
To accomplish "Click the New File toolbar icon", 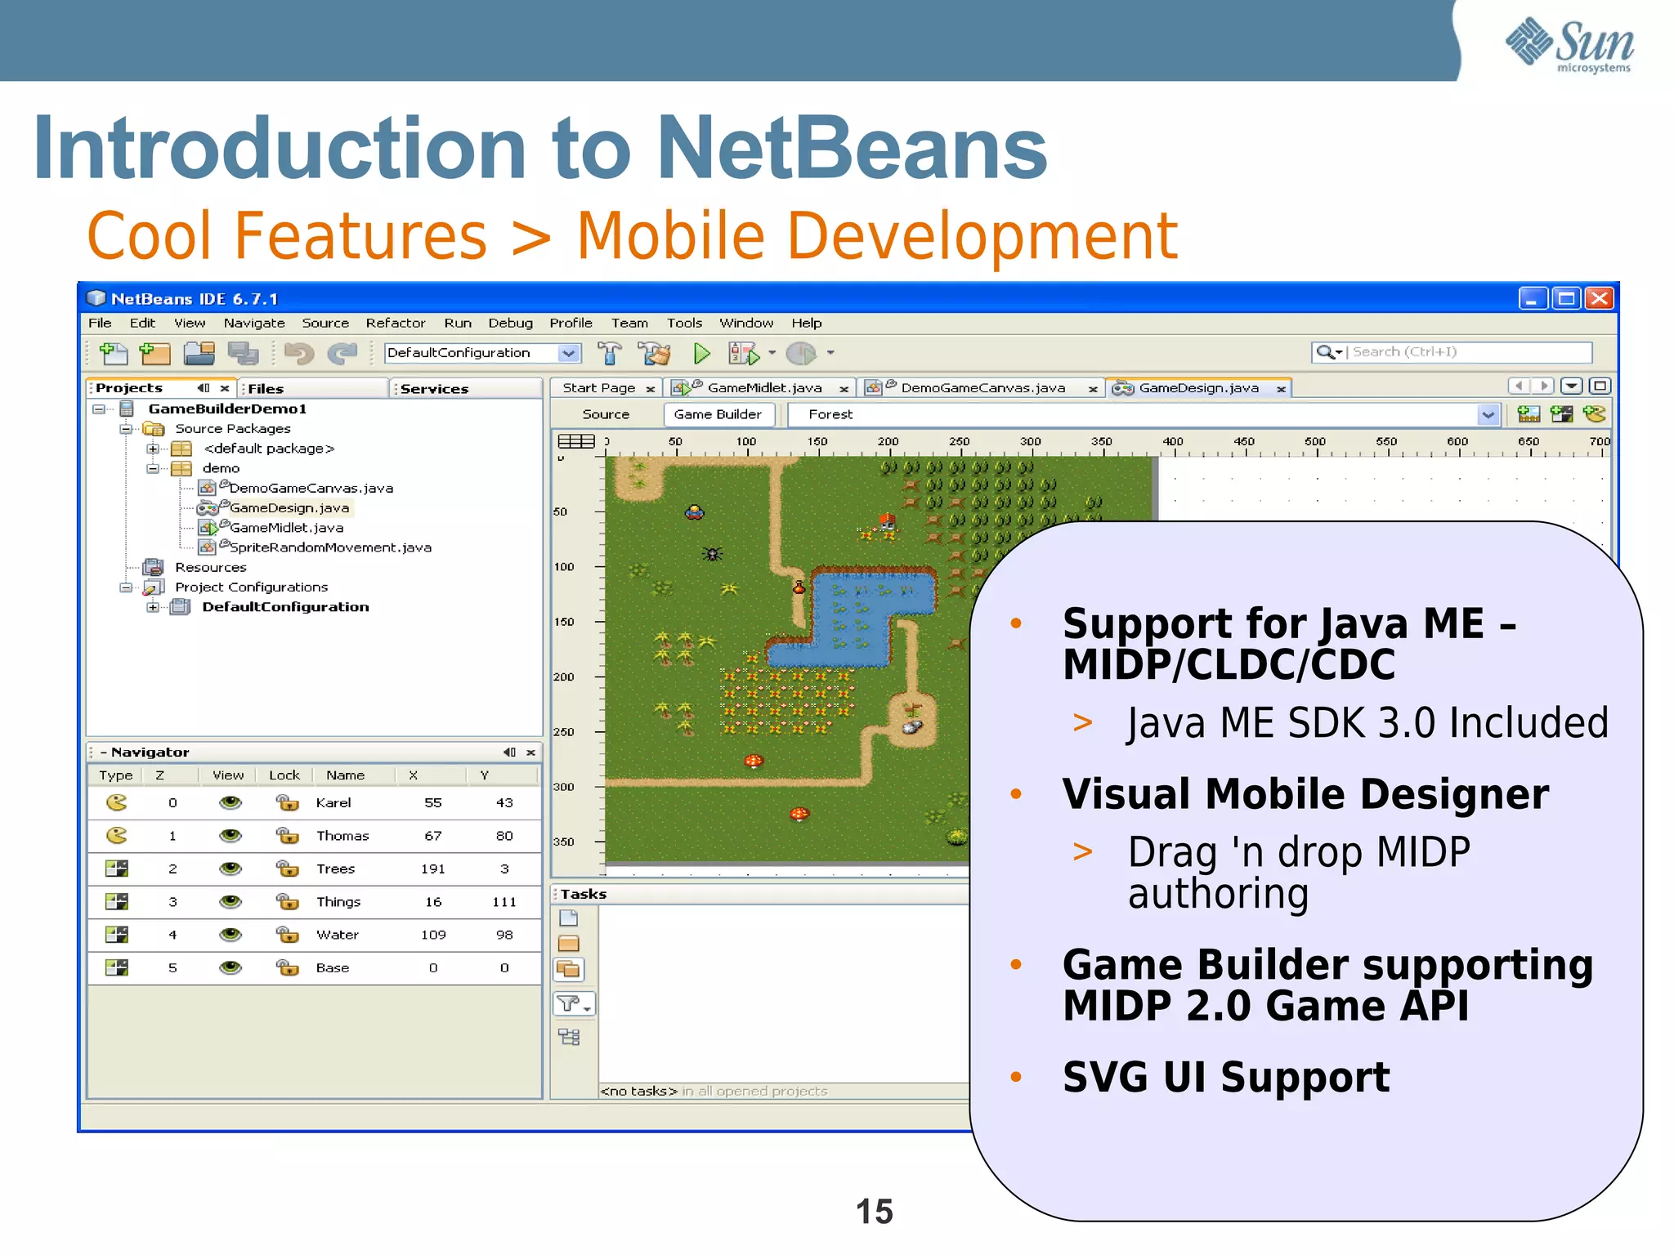I will [113, 353].
